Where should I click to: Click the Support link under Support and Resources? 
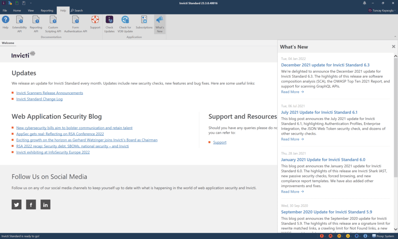click(x=220, y=142)
